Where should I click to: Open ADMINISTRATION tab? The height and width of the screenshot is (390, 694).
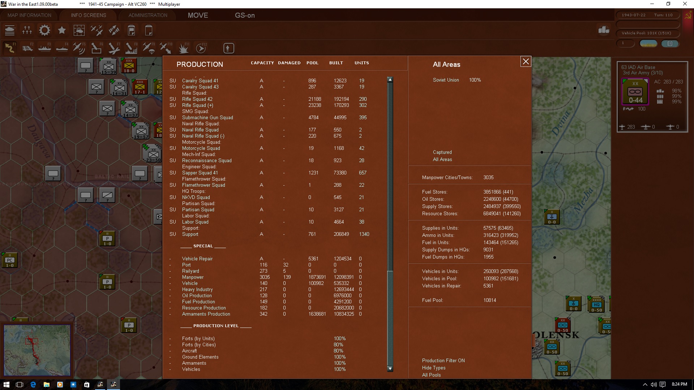pos(148,15)
